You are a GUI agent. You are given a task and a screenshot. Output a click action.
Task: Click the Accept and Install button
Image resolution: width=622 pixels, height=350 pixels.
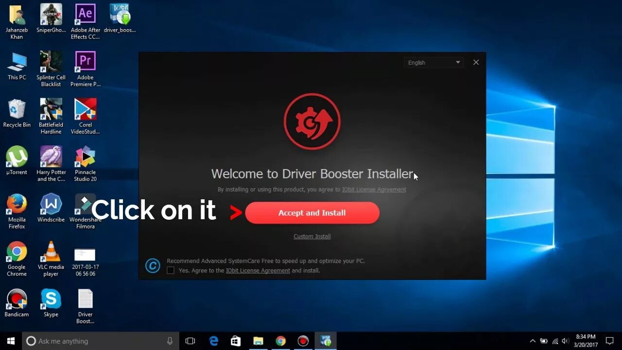312,213
